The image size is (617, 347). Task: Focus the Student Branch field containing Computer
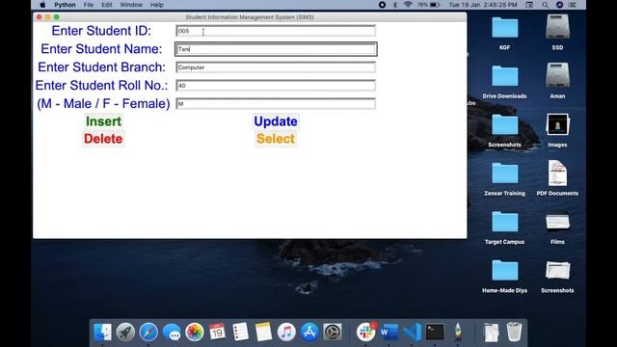coord(276,67)
